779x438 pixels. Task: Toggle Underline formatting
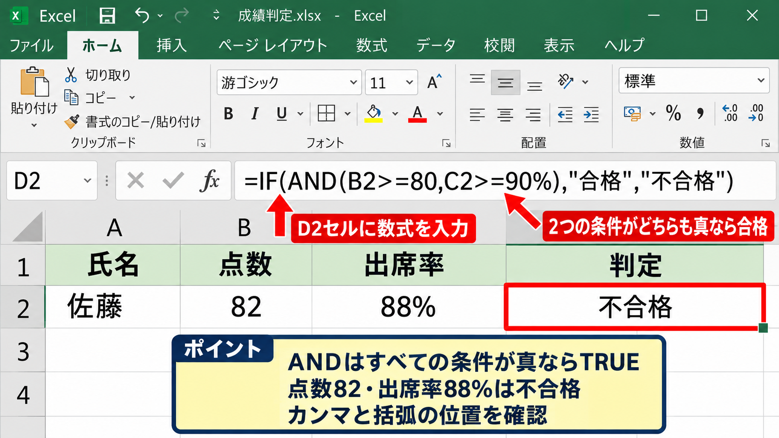281,114
